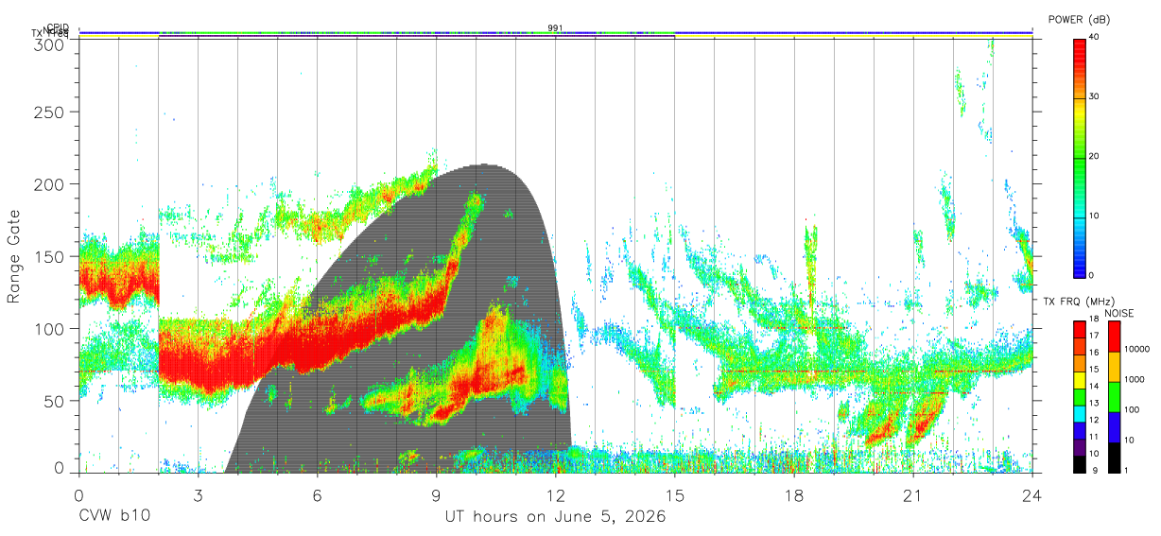Select the 20 label on power scale

[x=1095, y=156]
